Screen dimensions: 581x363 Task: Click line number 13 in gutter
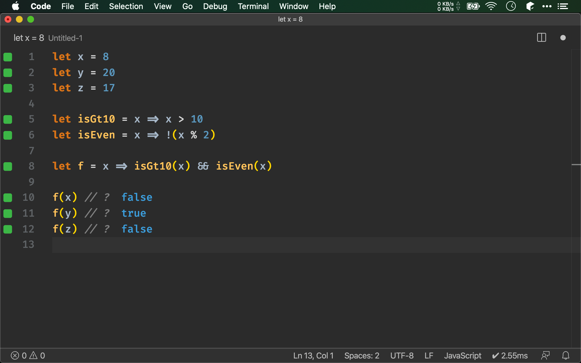[x=28, y=244]
